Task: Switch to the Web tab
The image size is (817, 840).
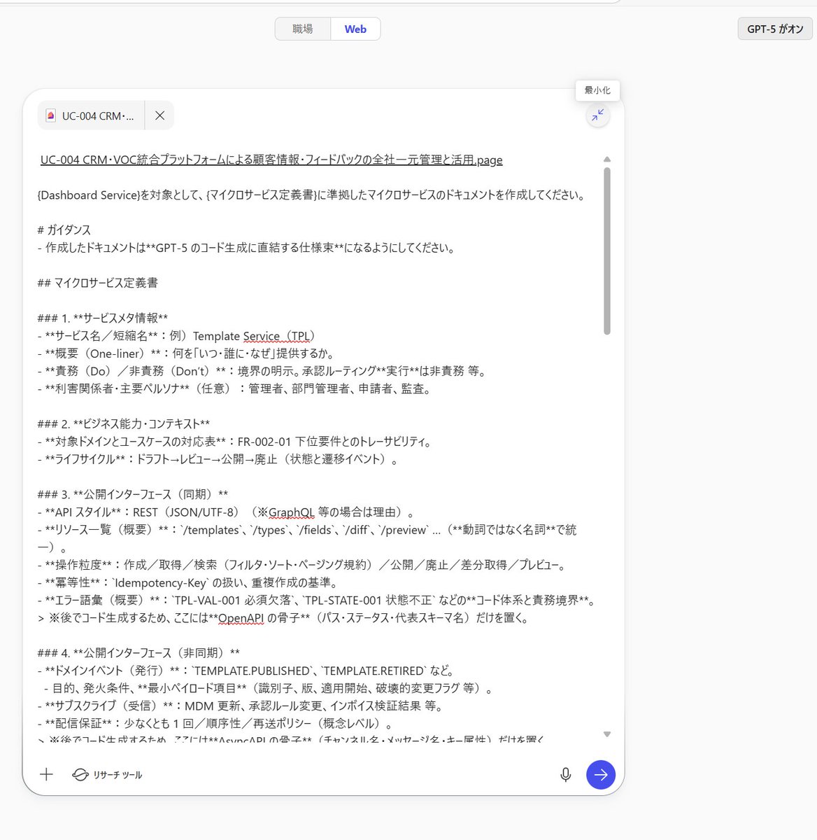Action: pyautogui.click(x=355, y=29)
